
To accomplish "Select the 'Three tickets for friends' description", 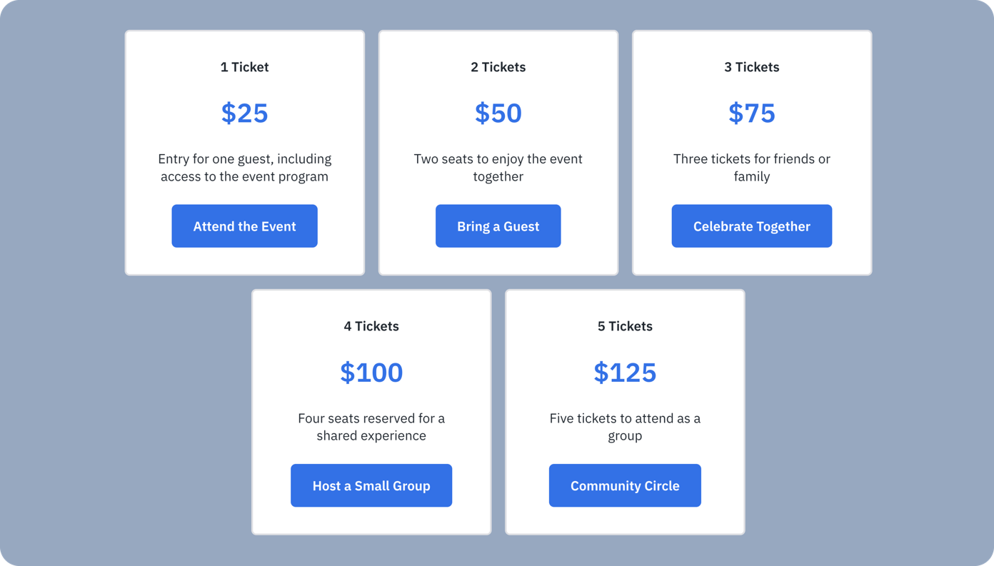I will tap(751, 168).
